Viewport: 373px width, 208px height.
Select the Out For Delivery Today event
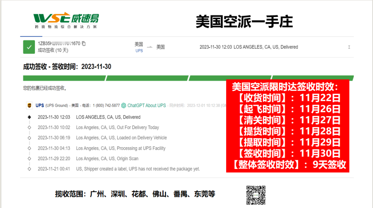(117, 127)
